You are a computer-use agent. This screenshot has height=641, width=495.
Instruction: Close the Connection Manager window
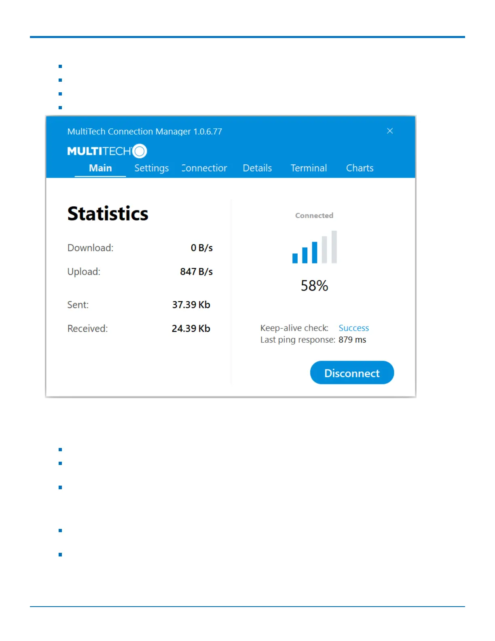390,131
